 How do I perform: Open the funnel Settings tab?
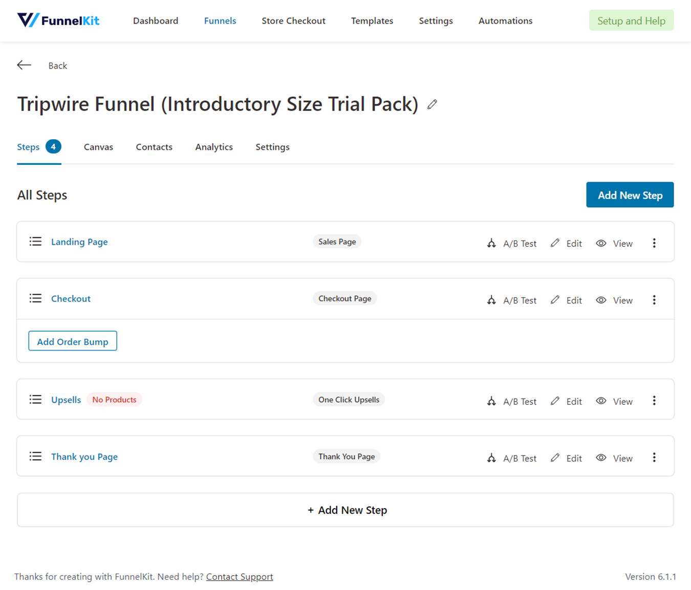tap(272, 147)
